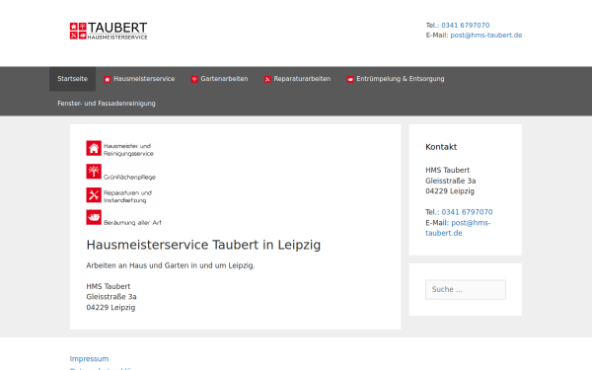Click the red house icon beside Hausmeisterservice menu
Image resolution: width=592 pixels, height=370 pixels.
[x=108, y=79]
